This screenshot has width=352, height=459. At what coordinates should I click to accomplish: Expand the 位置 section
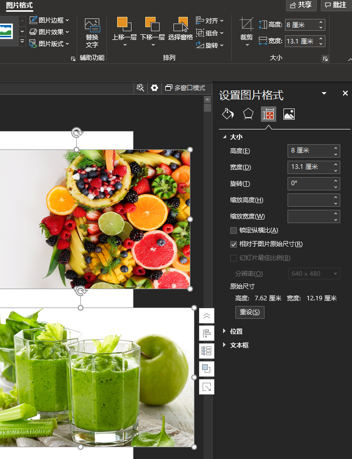coord(225,331)
